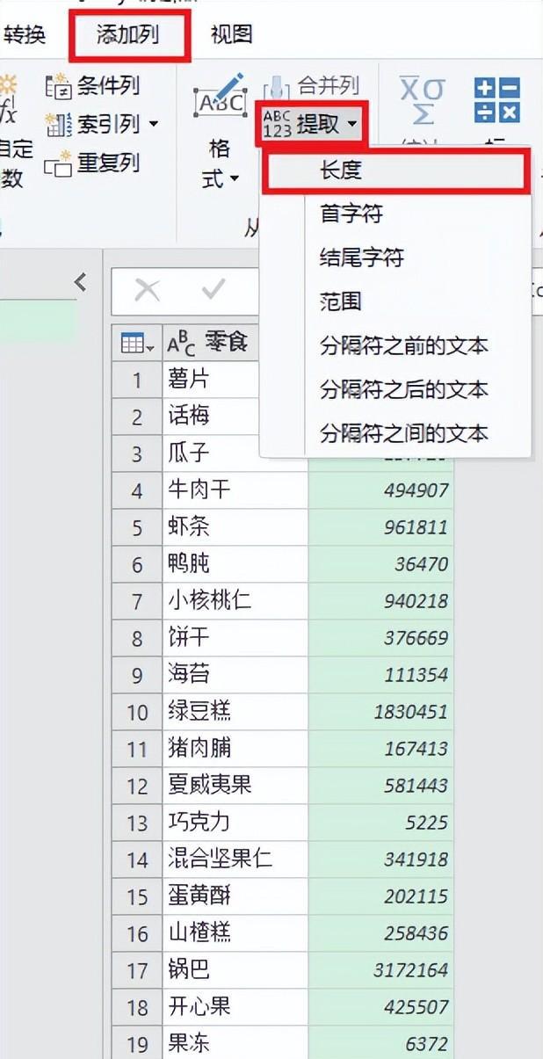This screenshot has width=543, height=1059.
Task: Click the ABC type icon of 零食 column
Action: pyautogui.click(x=180, y=344)
